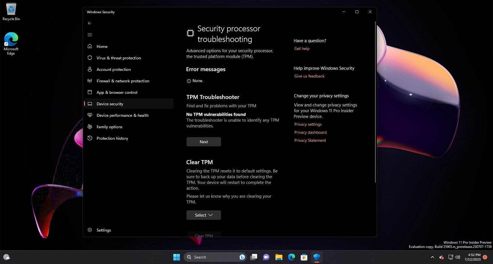Open Account protection via its person icon
The height and width of the screenshot is (264, 493).
(x=90, y=69)
